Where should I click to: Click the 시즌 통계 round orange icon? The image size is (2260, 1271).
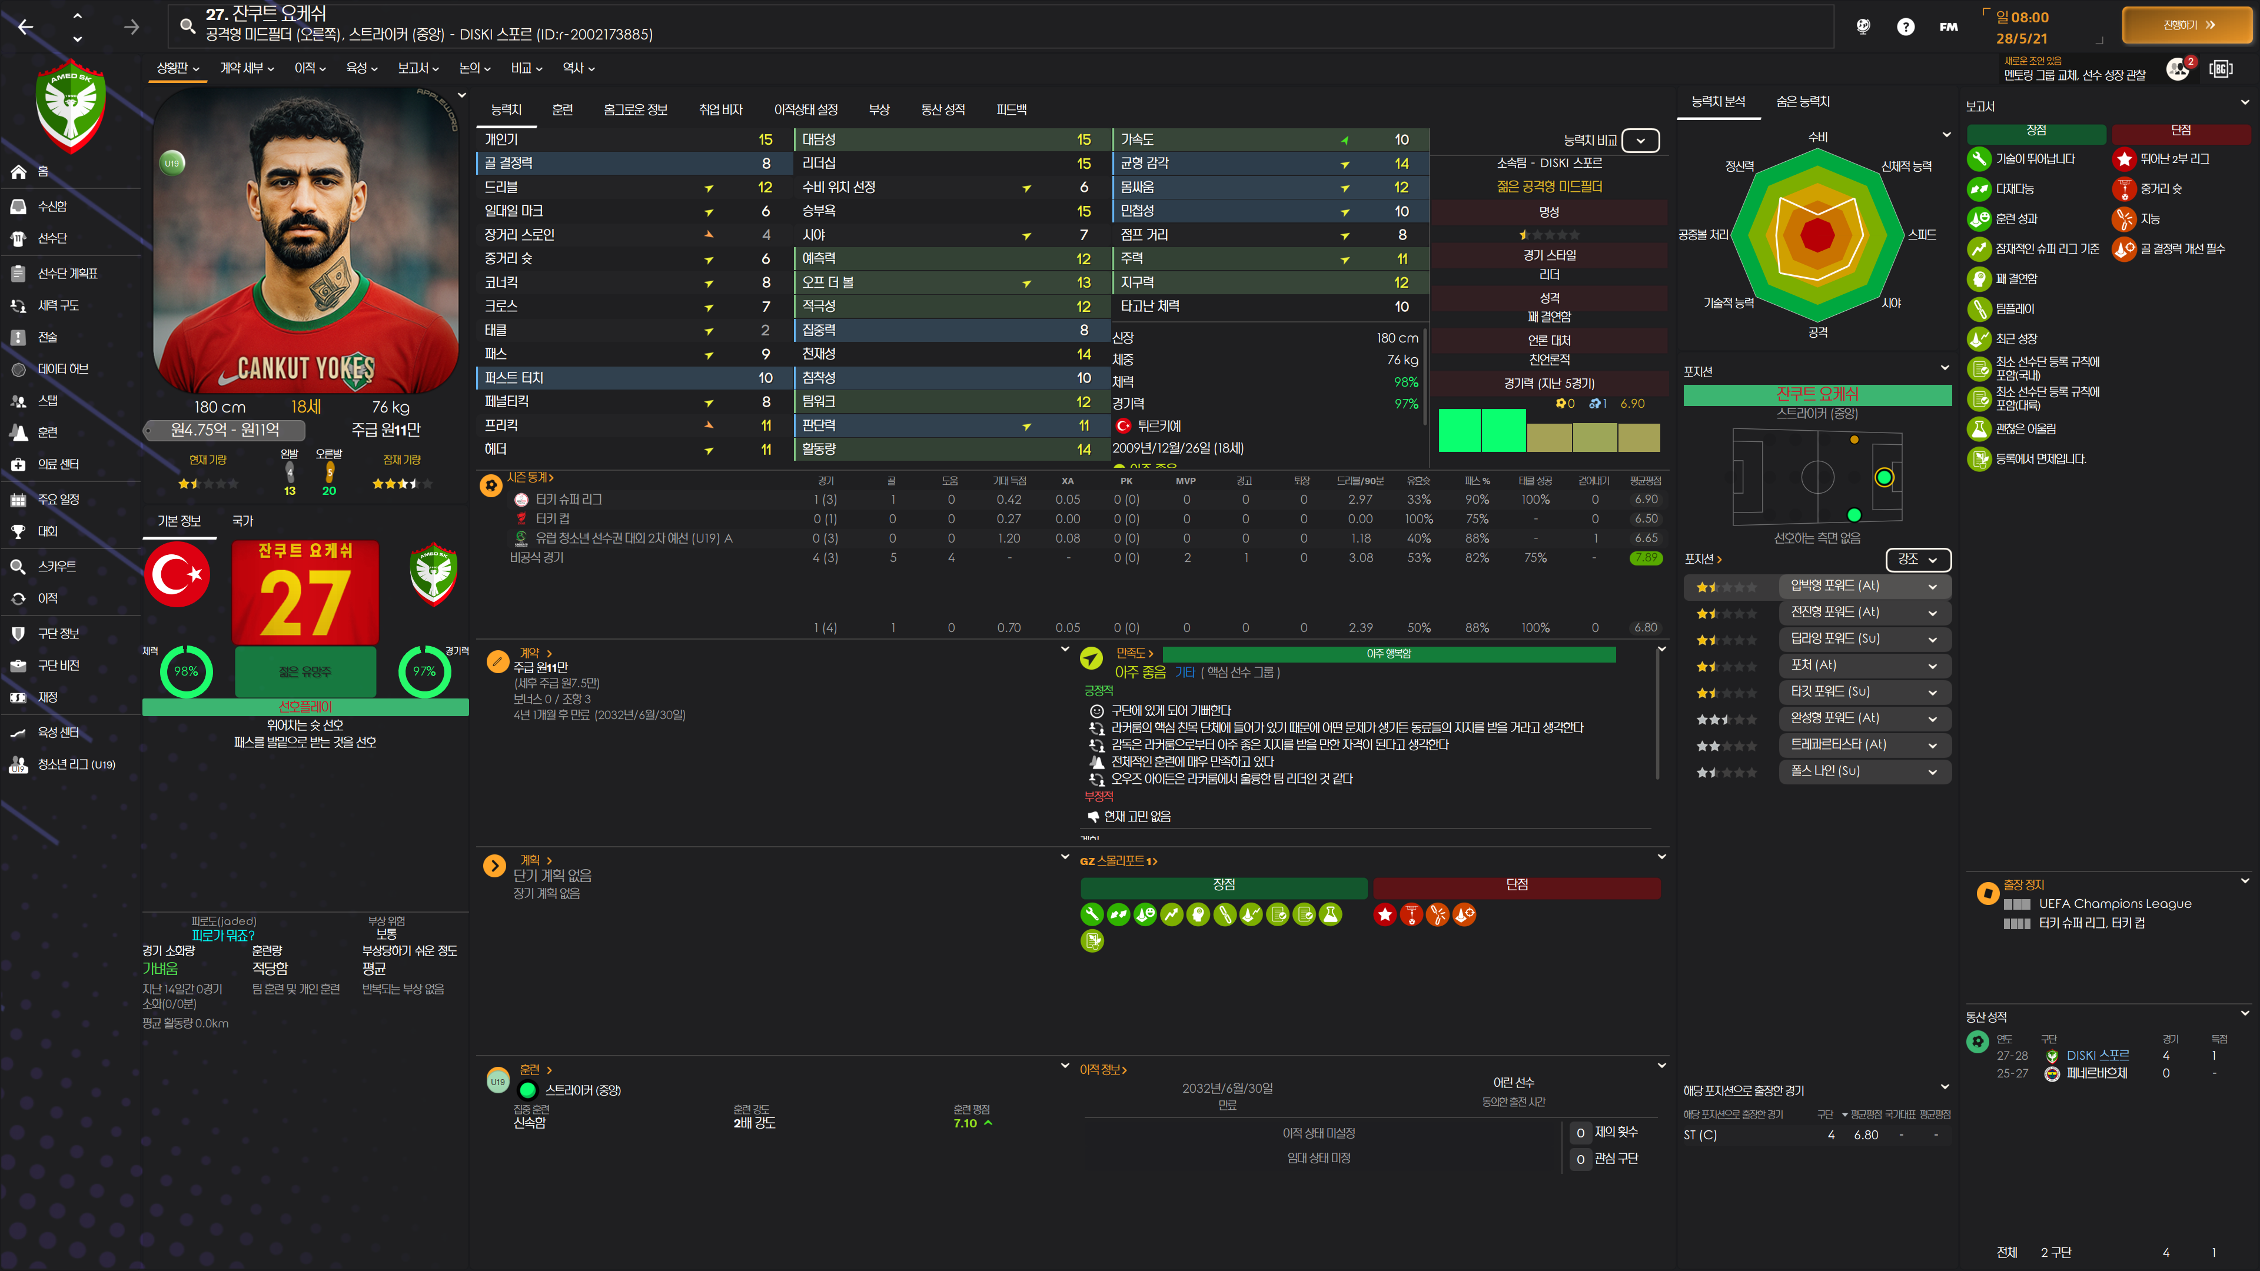(x=491, y=485)
